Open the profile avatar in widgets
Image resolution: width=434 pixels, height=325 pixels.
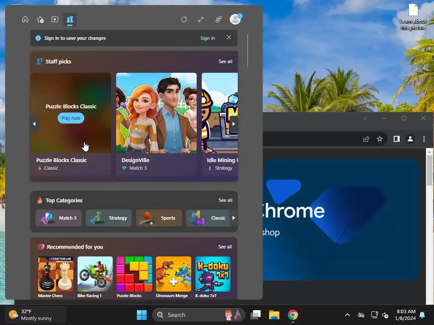click(x=236, y=19)
